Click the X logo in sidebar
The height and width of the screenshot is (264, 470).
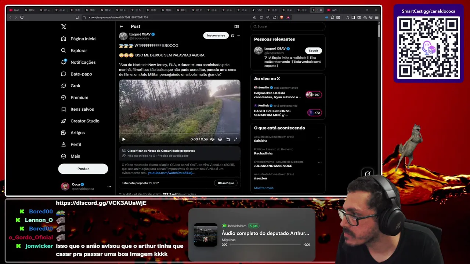coord(64,27)
